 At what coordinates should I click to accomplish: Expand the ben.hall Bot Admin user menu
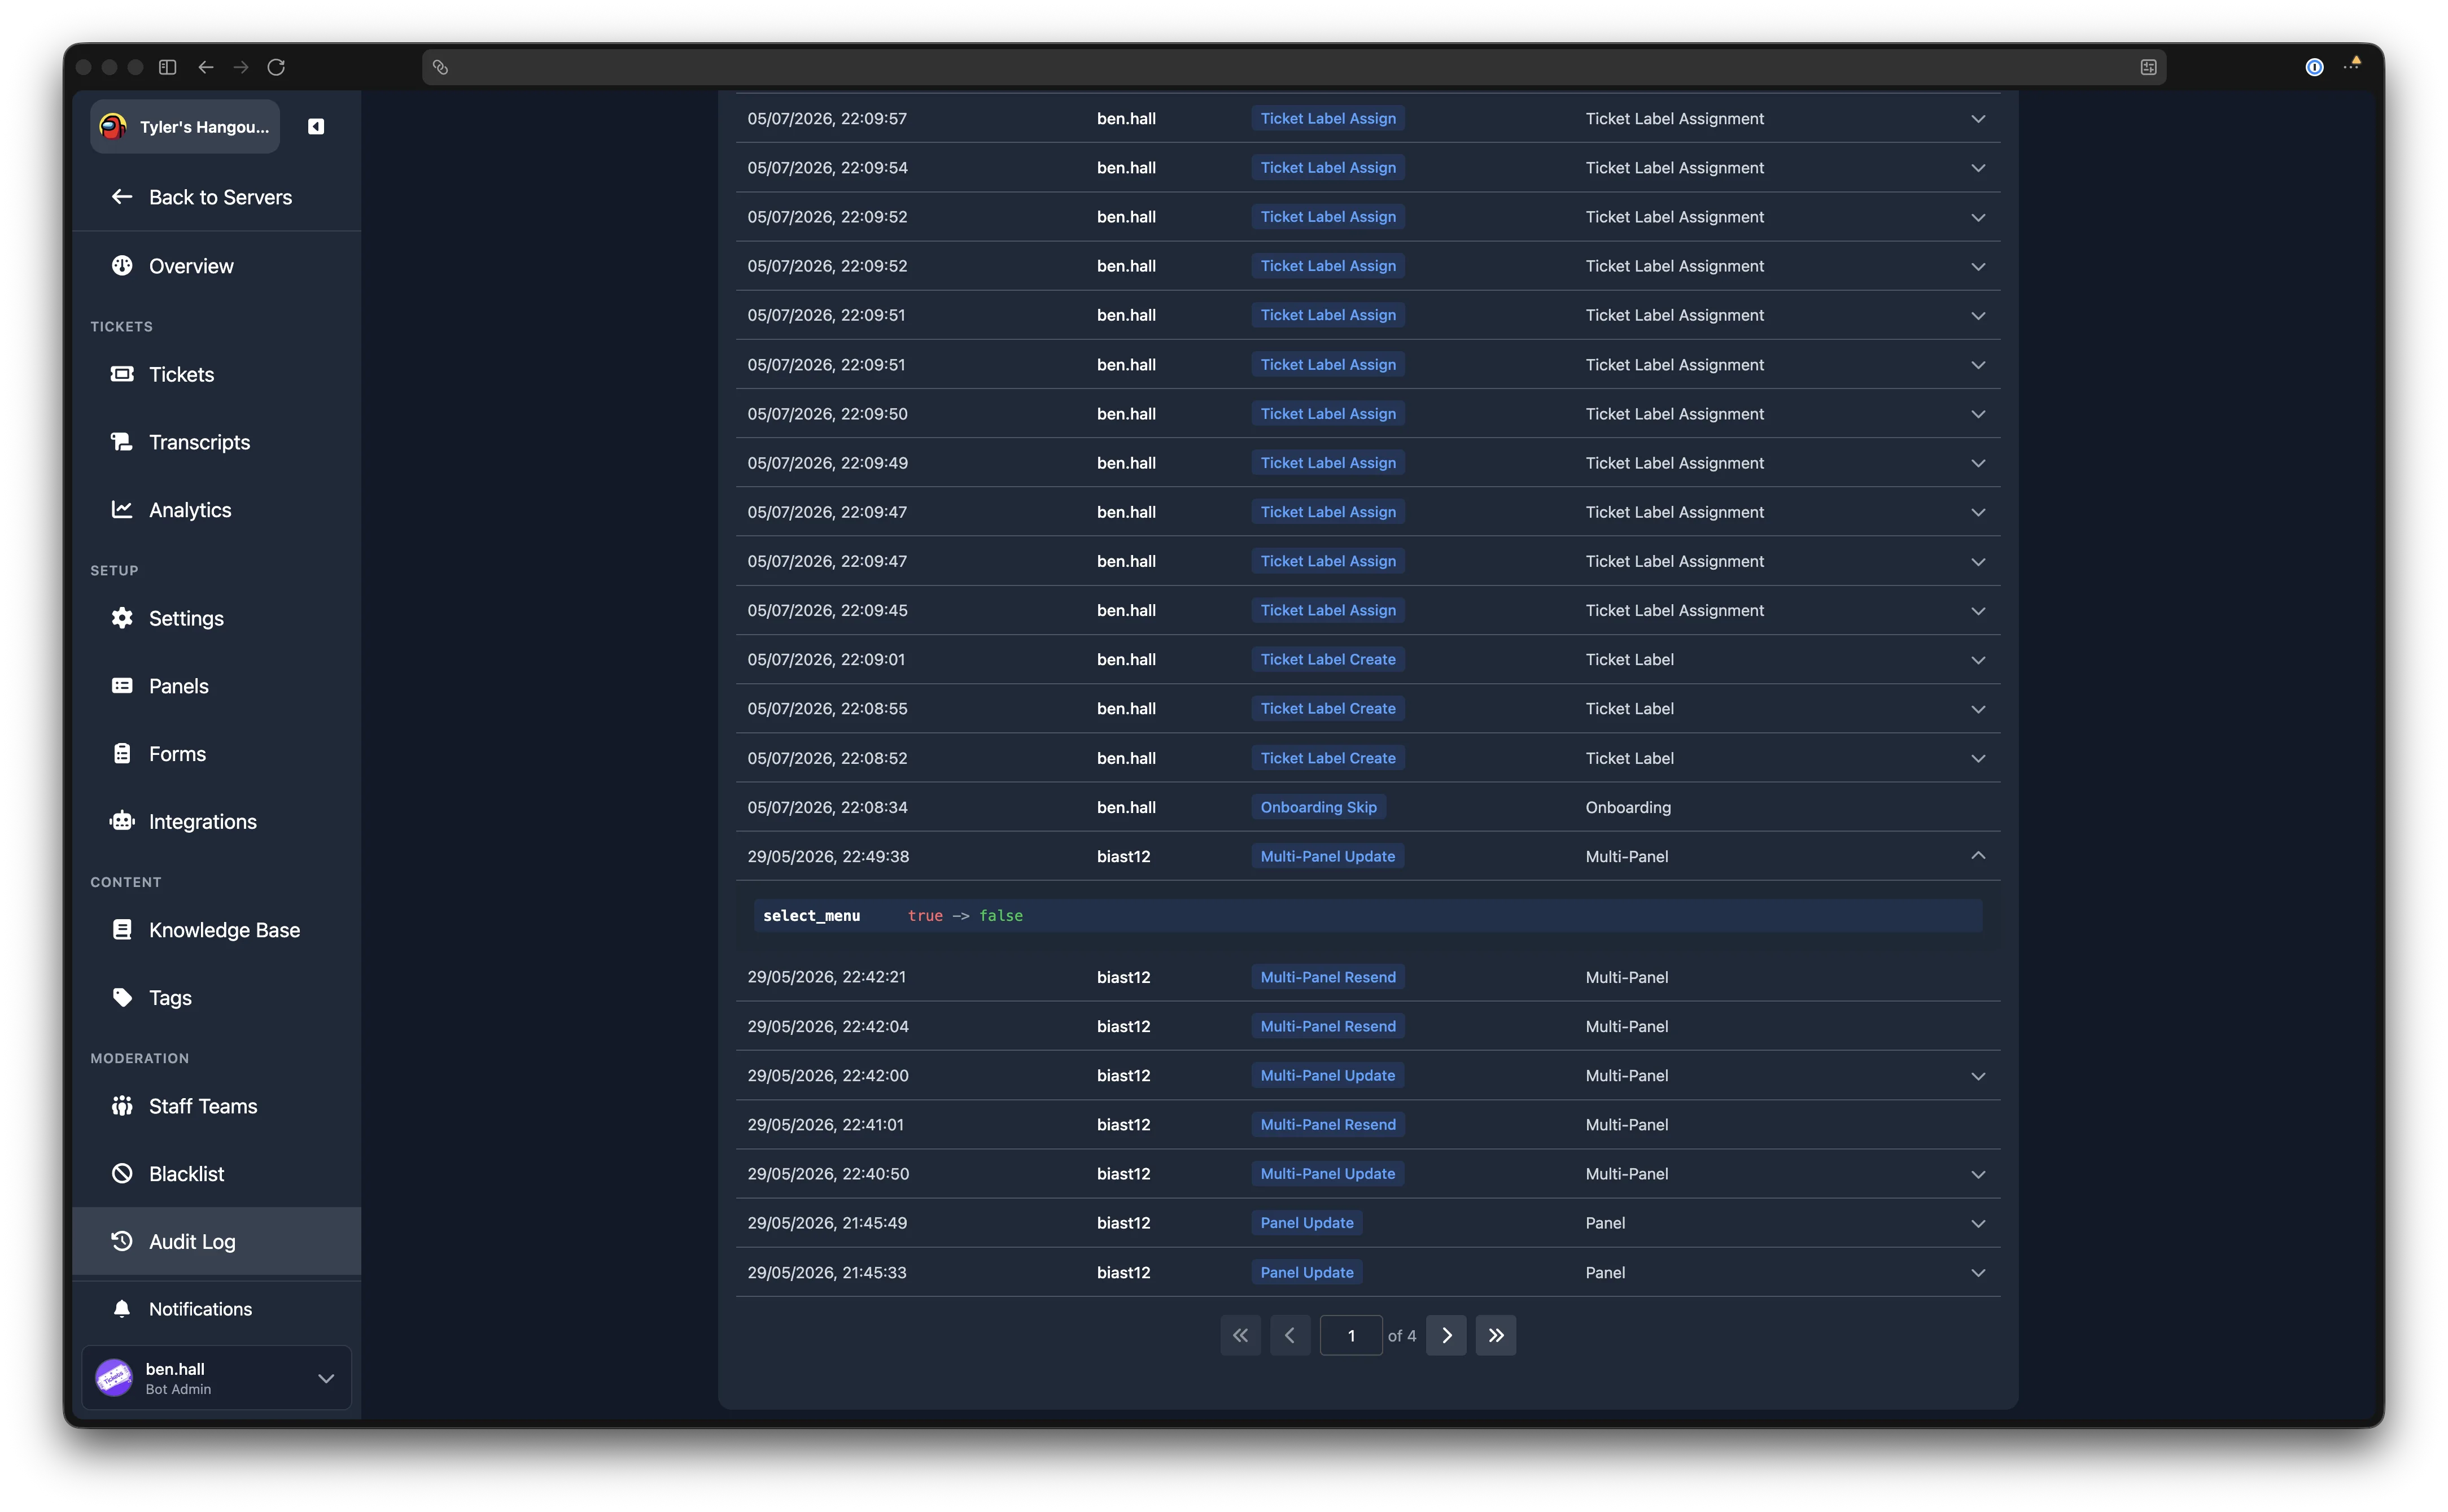pos(217,1378)
